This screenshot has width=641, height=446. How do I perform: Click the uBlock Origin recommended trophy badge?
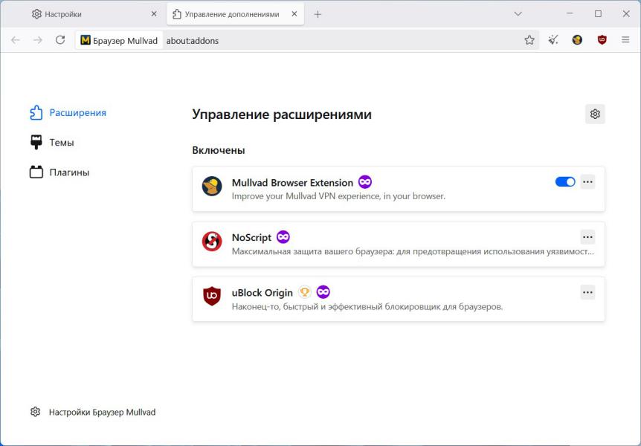(x=305, y=292)
